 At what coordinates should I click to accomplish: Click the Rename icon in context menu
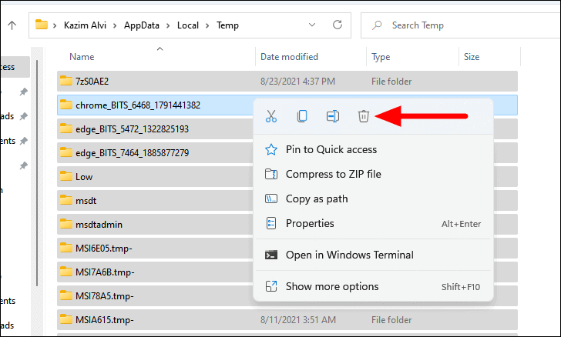coord(333,116)
